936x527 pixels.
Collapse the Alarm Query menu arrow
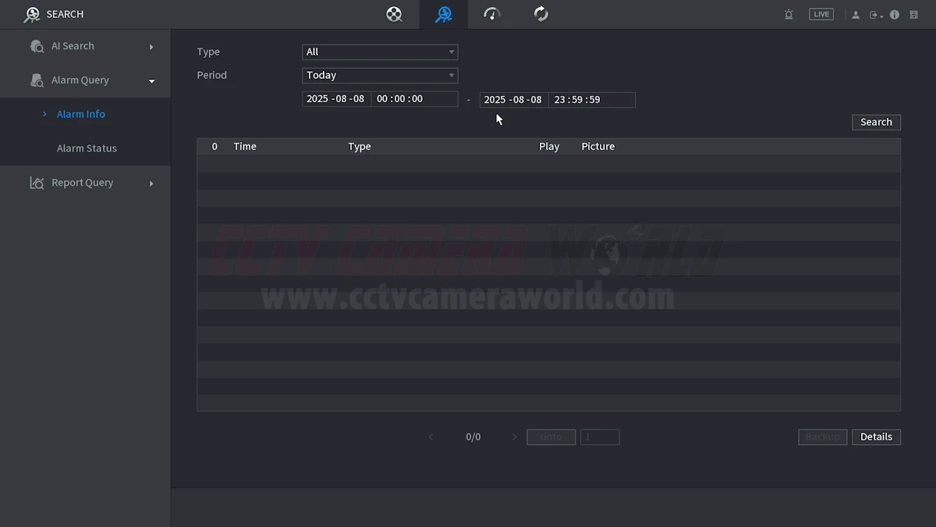pos(151,81)
